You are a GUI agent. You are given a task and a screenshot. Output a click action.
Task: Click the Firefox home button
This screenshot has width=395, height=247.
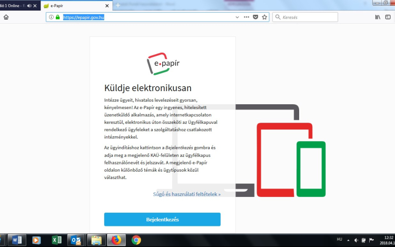pyautogui.click(x=6, y=17)
